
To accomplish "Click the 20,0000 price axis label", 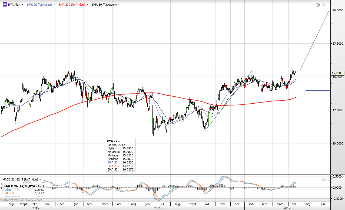I will click(x=338, y=10).
